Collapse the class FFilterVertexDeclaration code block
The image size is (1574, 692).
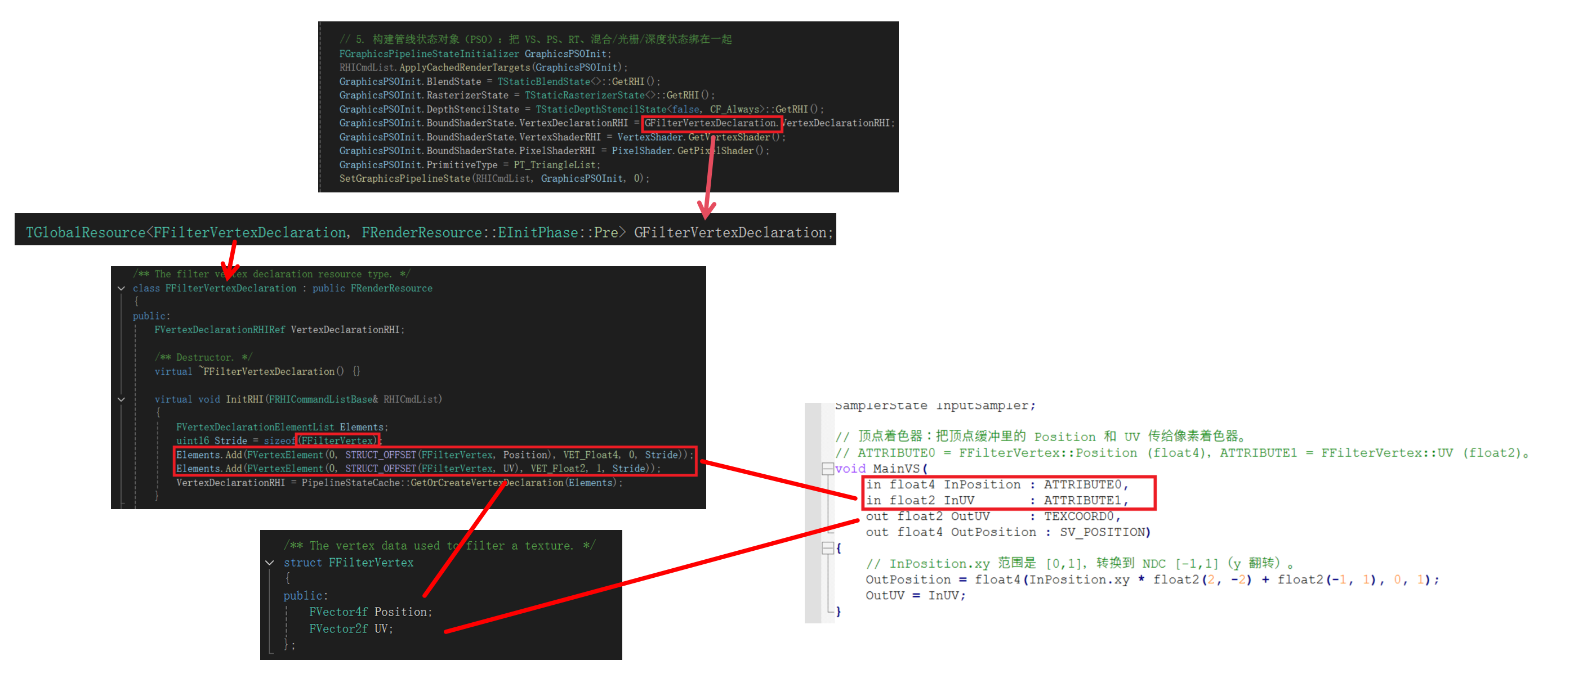121,289
